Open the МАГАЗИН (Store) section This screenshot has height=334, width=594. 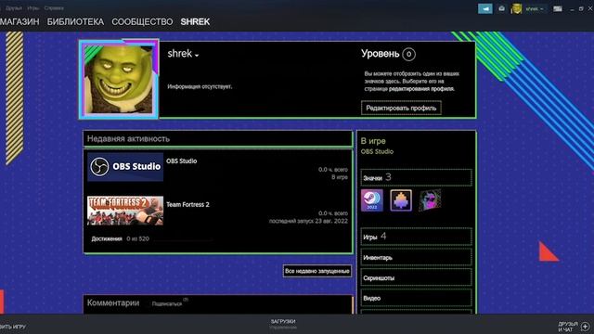(x=19, y=22)
